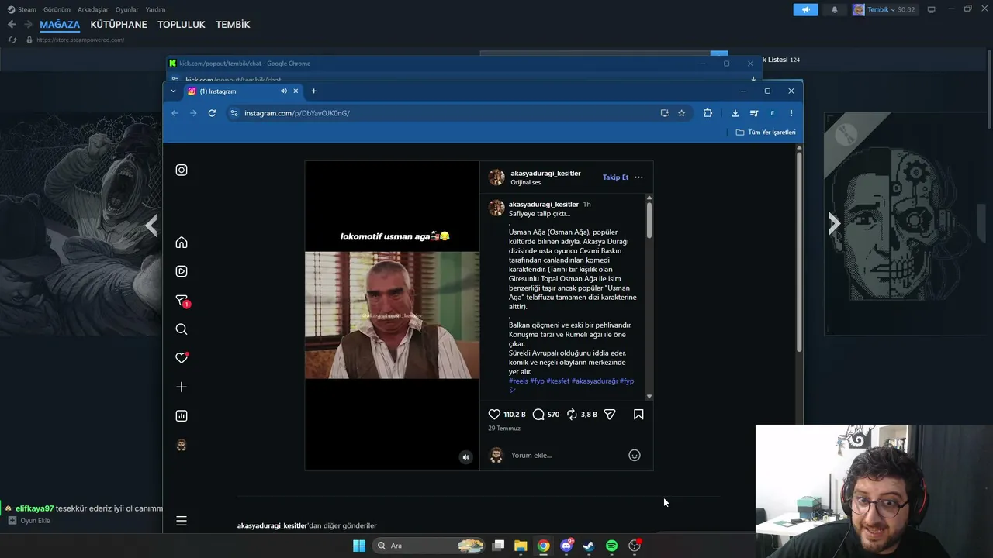Image resolution: width=993 pixels, height=558 pixels.
Task: Share the post with paper plane icon
Action: coord(610,415)
